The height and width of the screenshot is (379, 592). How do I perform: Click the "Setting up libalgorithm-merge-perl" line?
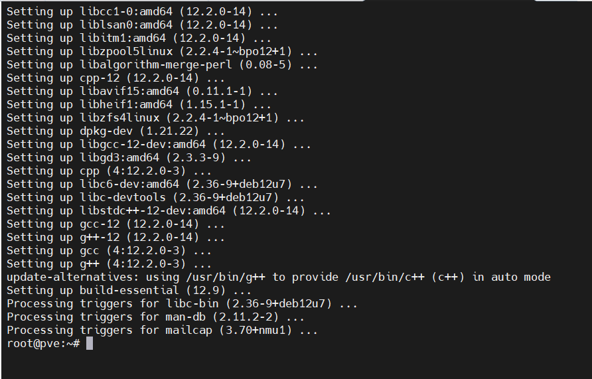click(x=163, y=64)
